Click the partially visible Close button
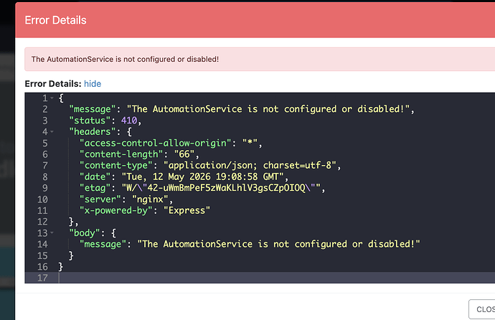This screenshot has height=320, width=495. 482,309
